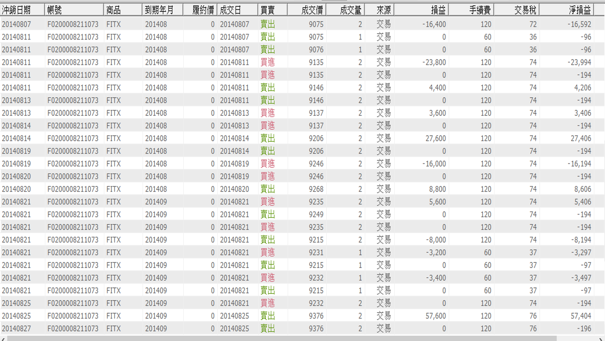Sort by the 成交日 column header
This screenshot has height=341, width=605.
click(x=237, y=10)
